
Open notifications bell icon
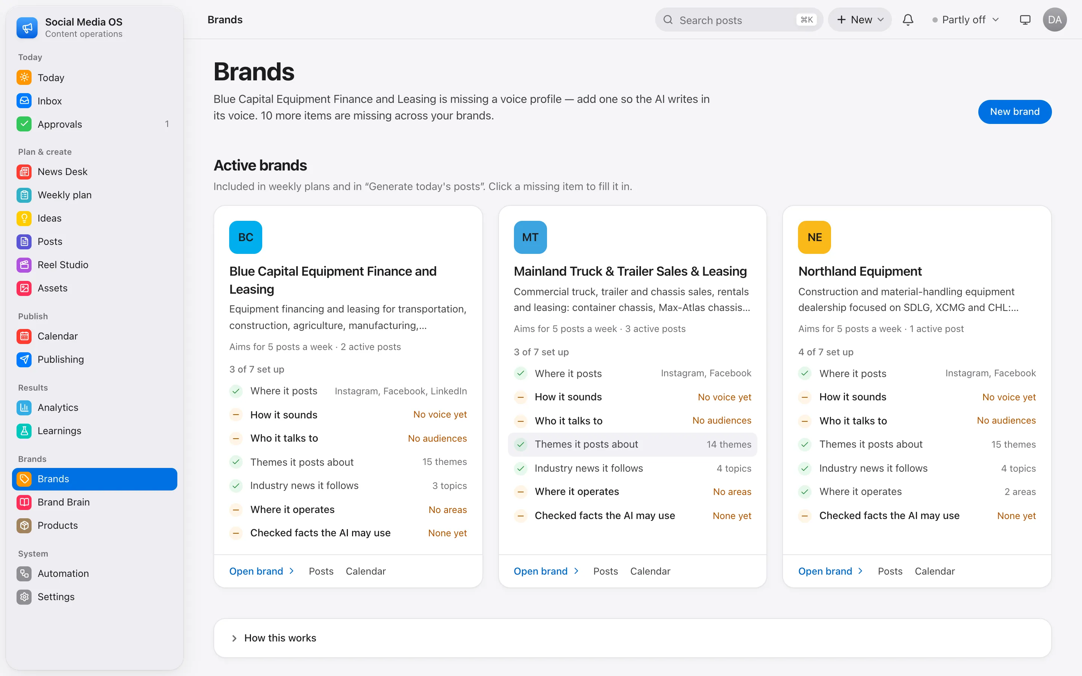coord(908,20)
